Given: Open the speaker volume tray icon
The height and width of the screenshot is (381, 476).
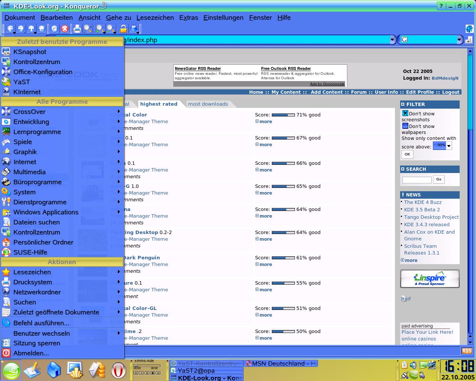Looking at the screenshot, I should [x=414, y=365].
